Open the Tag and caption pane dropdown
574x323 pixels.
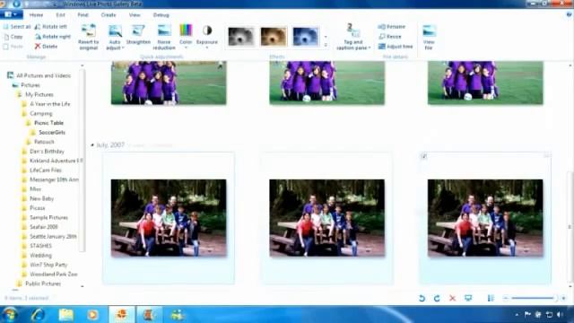tap(370, 48)
